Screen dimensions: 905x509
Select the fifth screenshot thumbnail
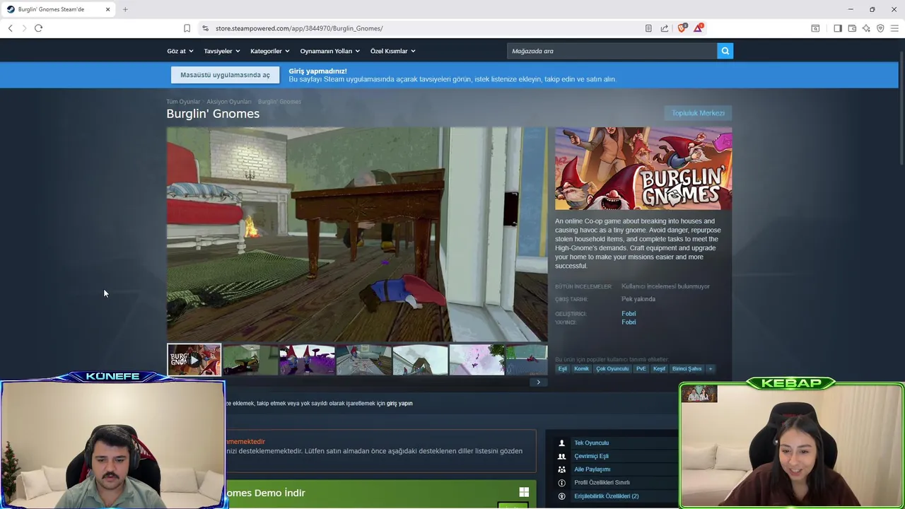tap(420, 360)
